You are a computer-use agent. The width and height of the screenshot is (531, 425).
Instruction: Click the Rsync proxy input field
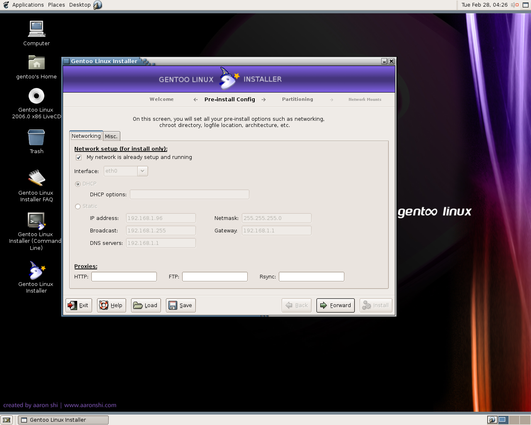312,277
